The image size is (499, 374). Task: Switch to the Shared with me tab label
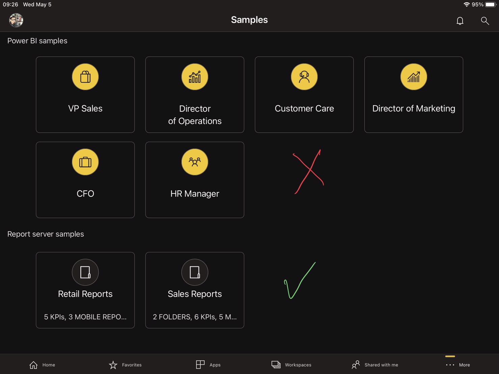381,365
